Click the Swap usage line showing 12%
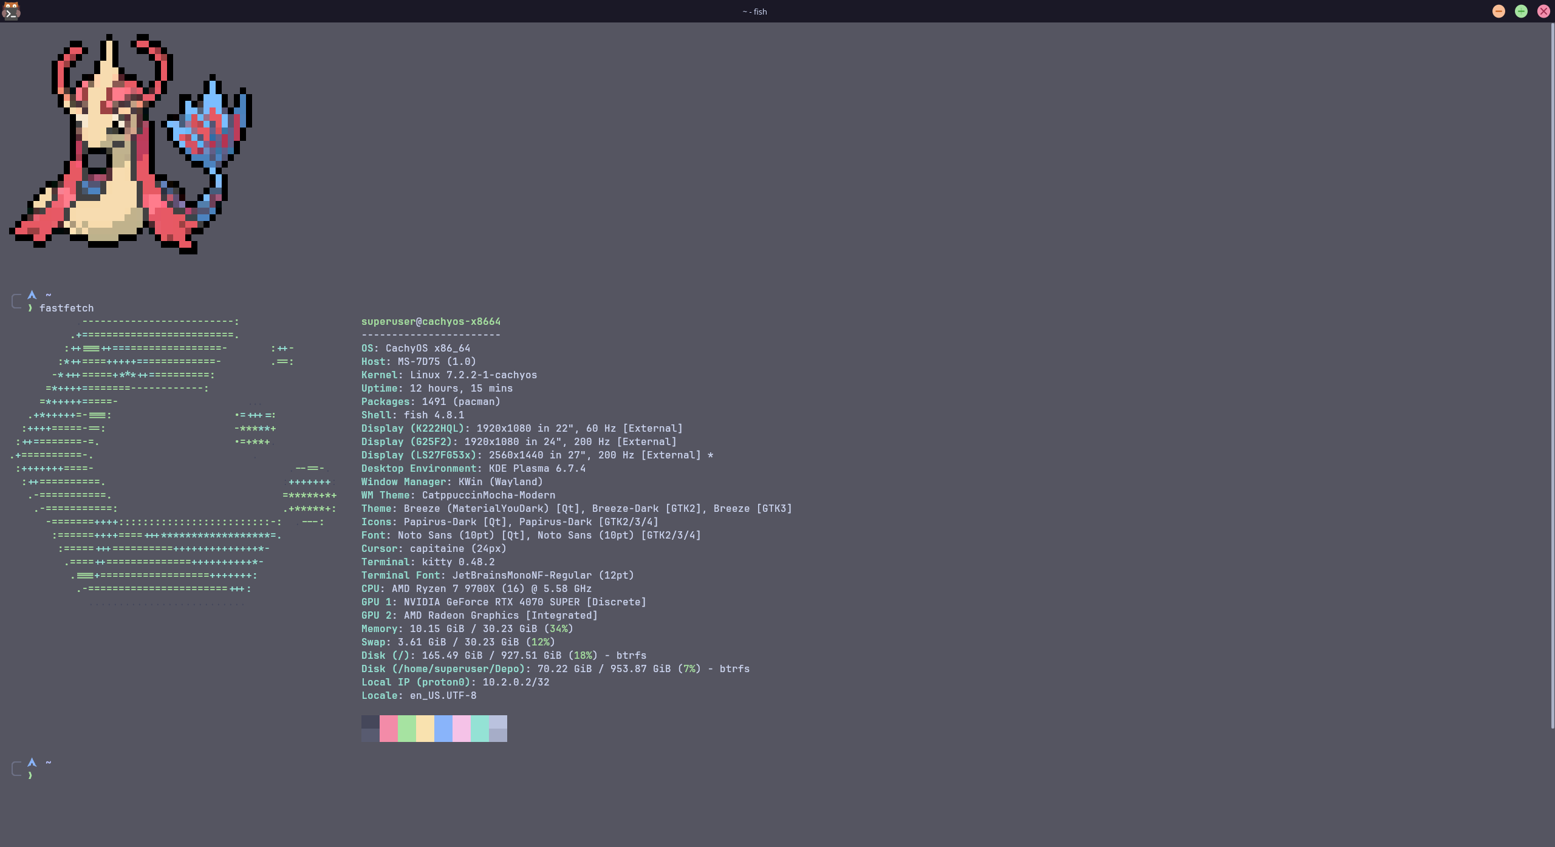Viewport: 1555px width, 847px height. [x=458, y=642]
